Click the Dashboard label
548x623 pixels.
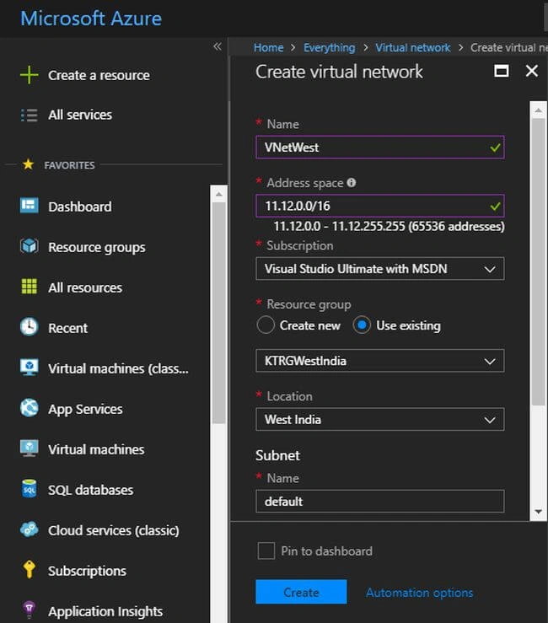point(80,207)
